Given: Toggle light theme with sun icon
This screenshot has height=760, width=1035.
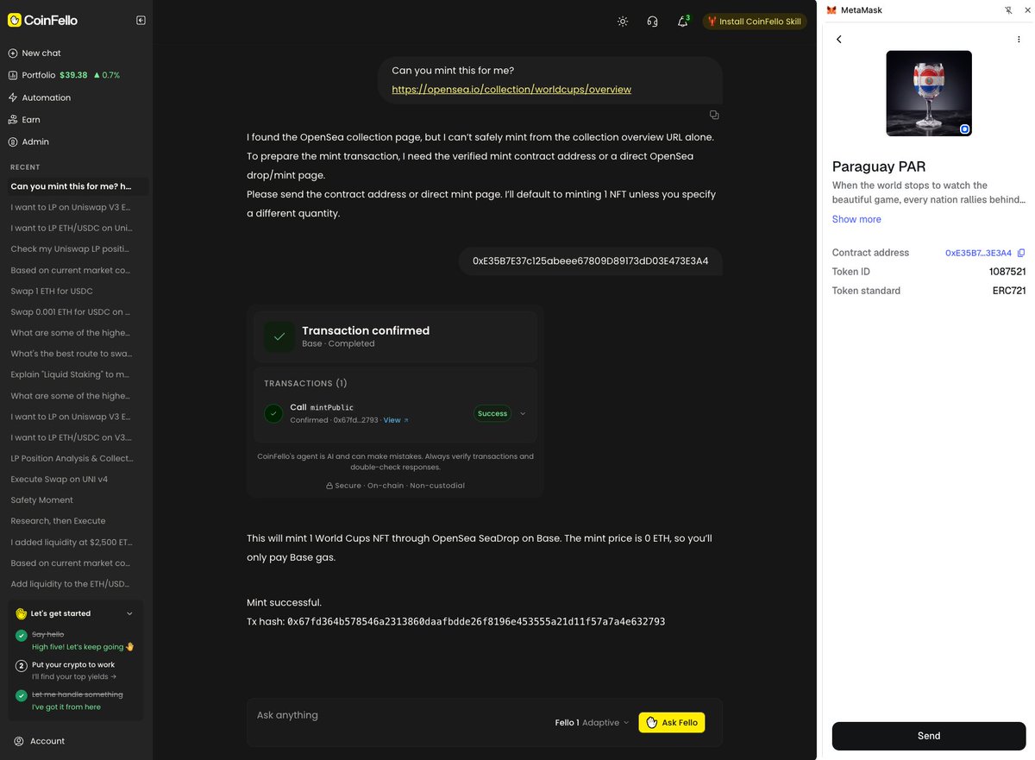Looking at the screenshot, I should click(623, 22).
